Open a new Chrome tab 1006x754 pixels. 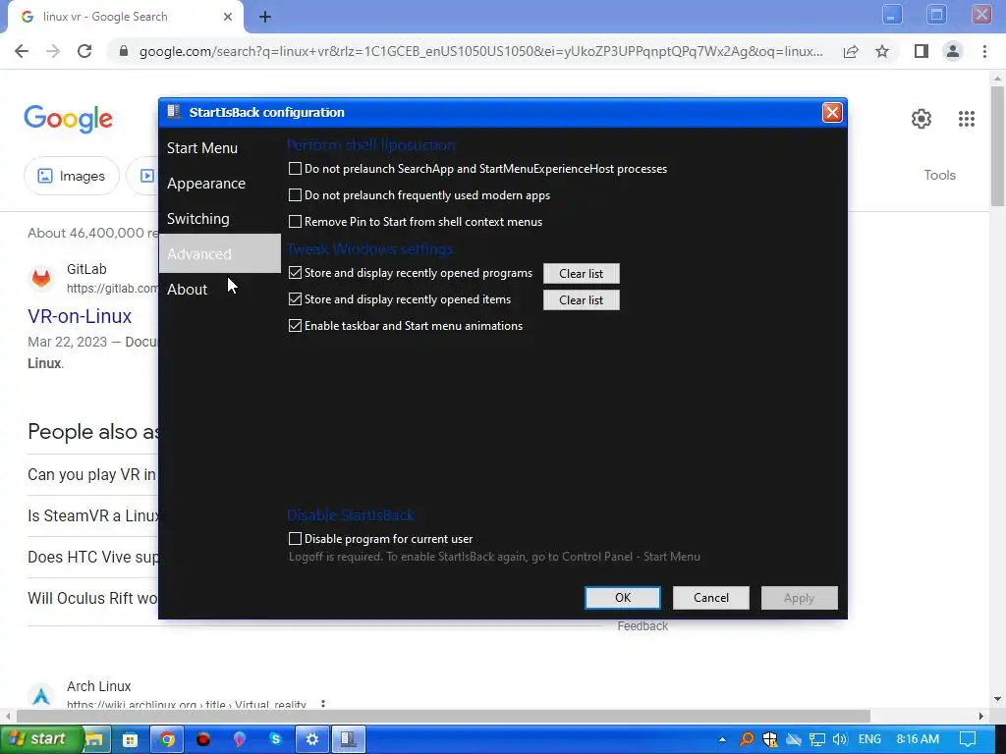click(265, 17)
